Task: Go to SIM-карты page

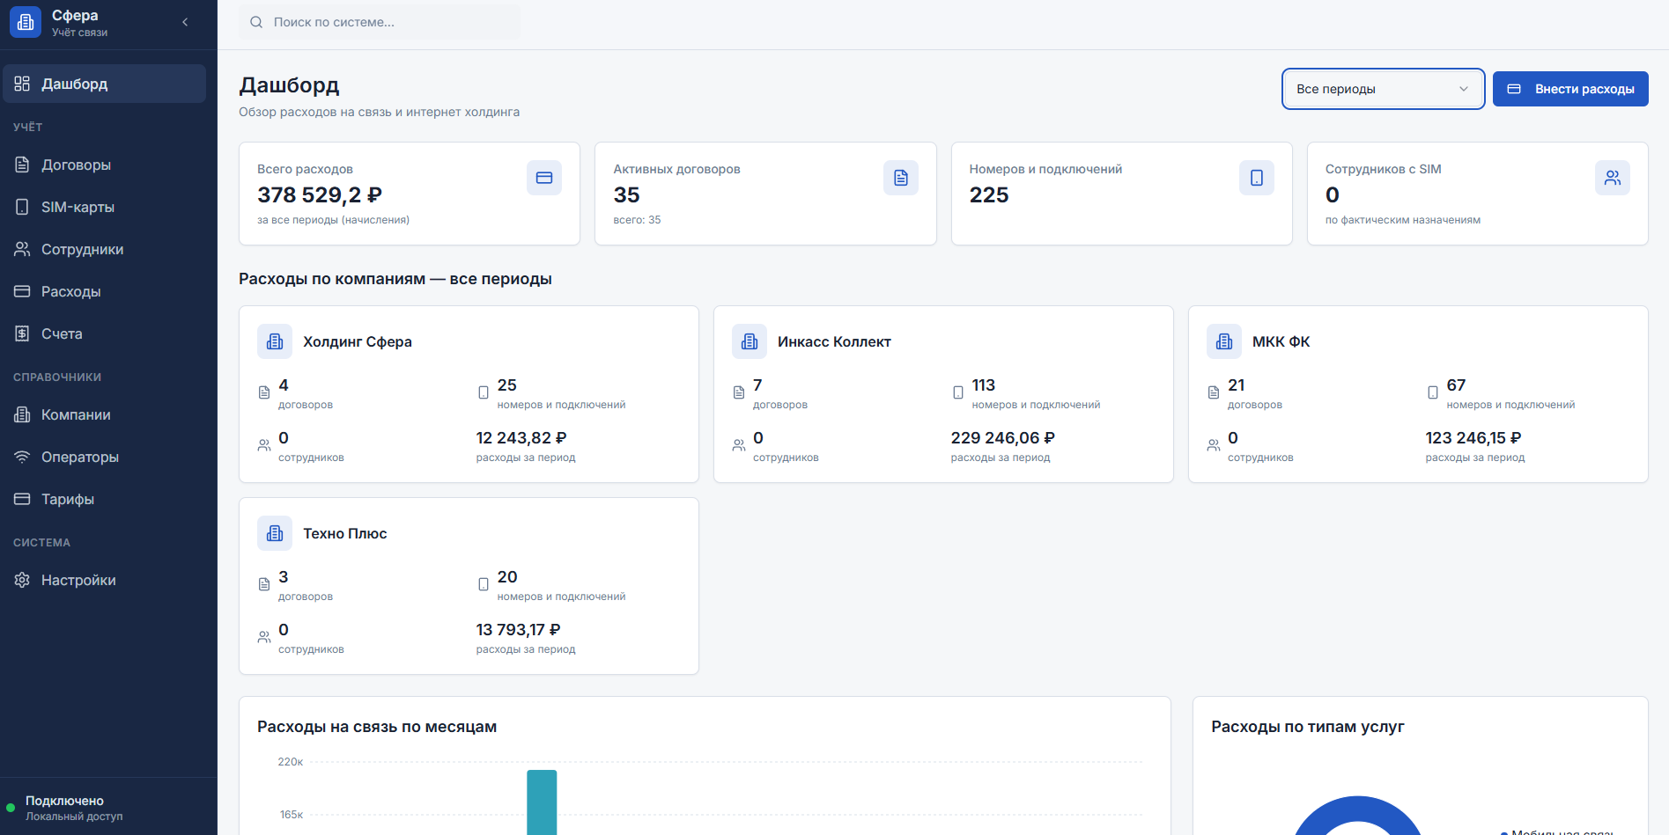Action: tap(105, 207)
